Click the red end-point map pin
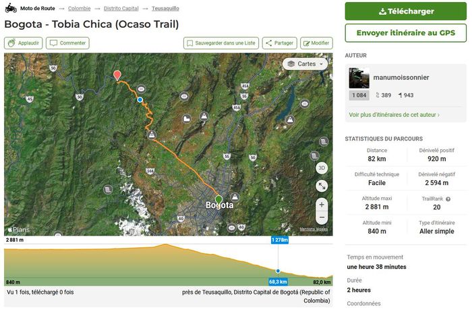Image resolution: width=472 pixels, height=310 pixels. (x=117, y=75)
